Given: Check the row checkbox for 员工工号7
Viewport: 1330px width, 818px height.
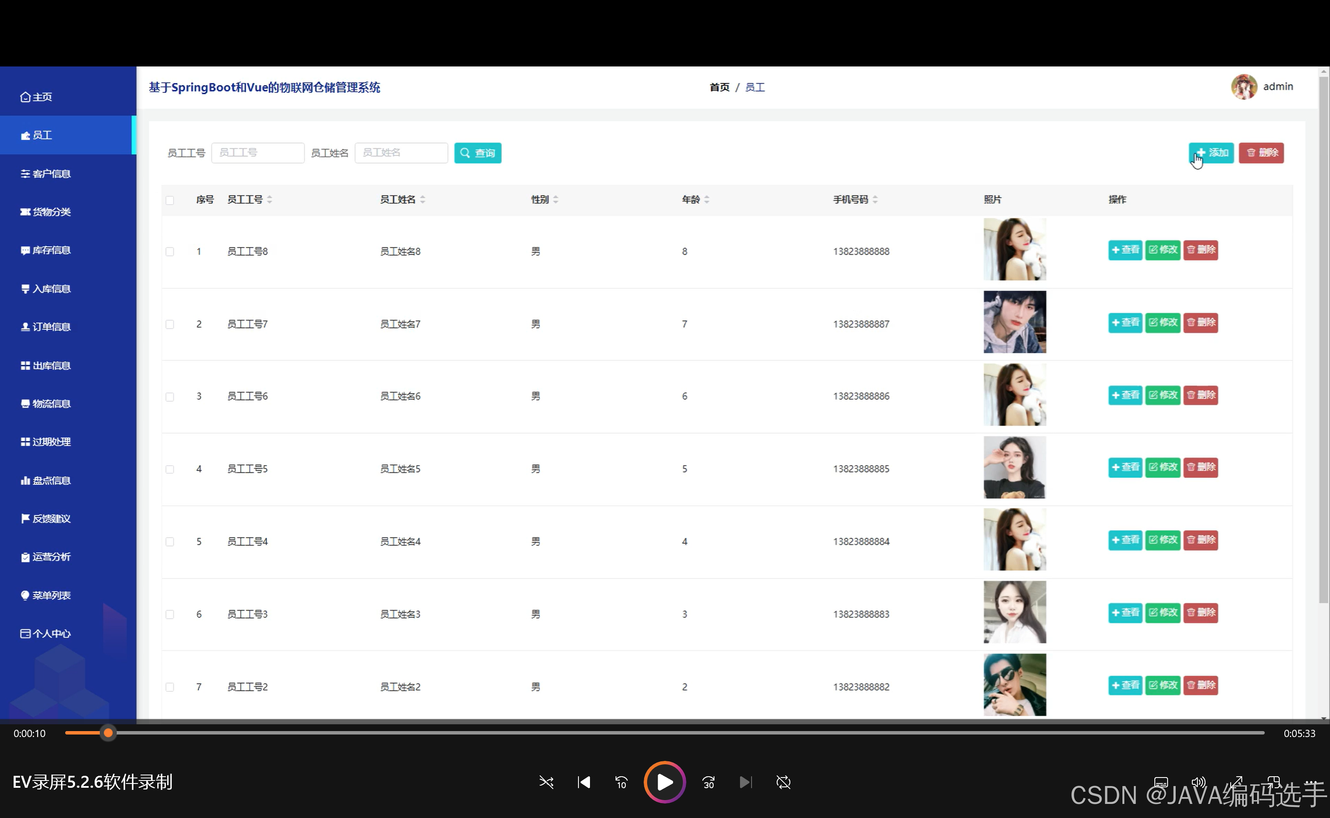Looking at the screenshot, I should click(170, 324).
